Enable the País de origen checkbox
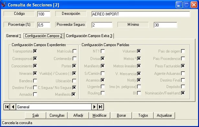199x127 pixels. pyautogui.click(x=183, y=51)
